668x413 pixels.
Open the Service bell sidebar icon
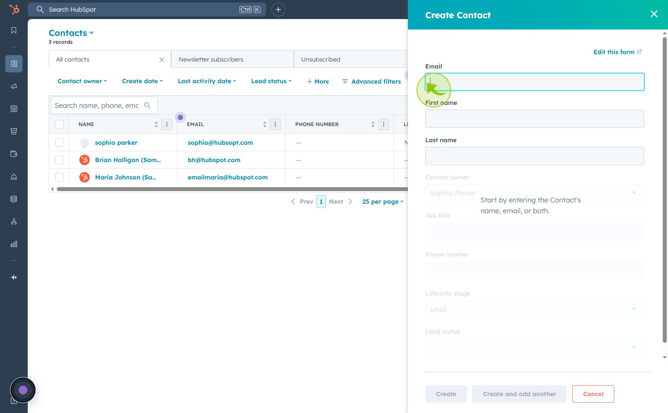14,176
